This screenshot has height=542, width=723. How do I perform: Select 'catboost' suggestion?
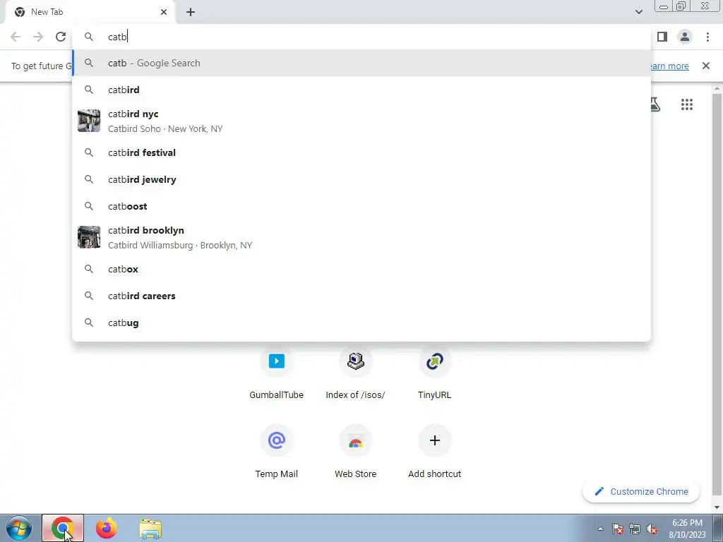pos(361,206)
